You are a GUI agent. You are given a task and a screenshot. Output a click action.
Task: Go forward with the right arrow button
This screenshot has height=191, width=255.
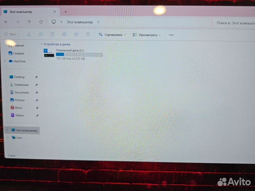pyautogui.click(x=18, y=22)
